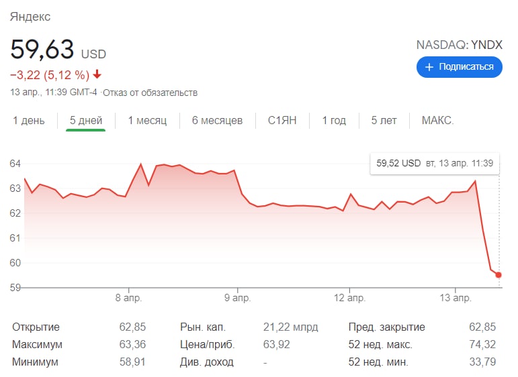Switch to 6 месяцев range
518x377 pixels.
[x=218, y=120]
